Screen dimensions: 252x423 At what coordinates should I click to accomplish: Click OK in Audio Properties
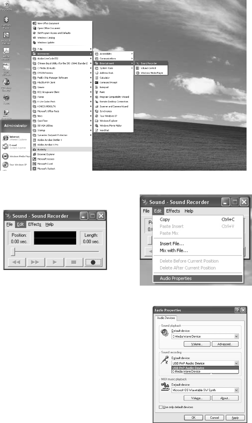coord(194,418)
